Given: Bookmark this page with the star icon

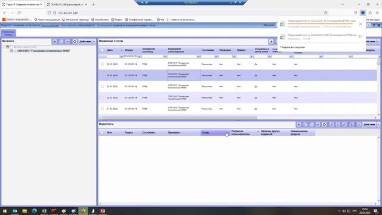Looking at the screenshot, I should [x=326, y=13].
